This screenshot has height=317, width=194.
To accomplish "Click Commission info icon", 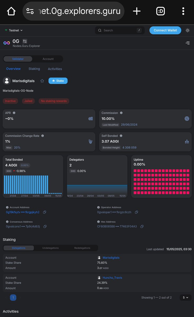I will (121, 113).
